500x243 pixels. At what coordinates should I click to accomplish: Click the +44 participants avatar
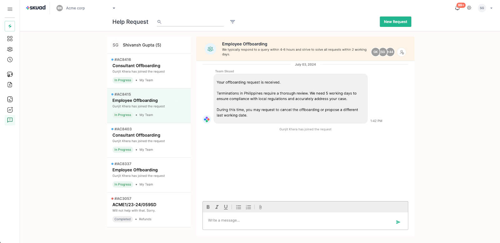(391, 52)
